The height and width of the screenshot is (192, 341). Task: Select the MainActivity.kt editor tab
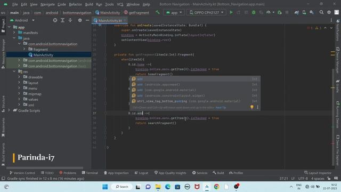click(x=110, y=20)
